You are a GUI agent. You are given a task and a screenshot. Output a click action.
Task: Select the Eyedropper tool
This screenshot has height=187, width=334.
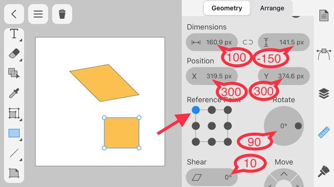pos(14,93)
